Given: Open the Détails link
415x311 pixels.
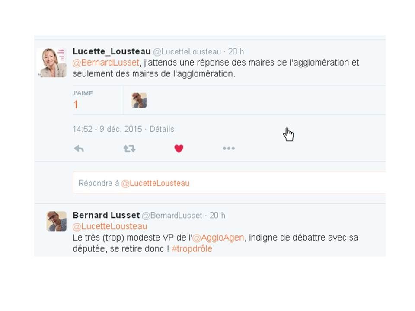Looking at the screenshot, I should 162,129.
